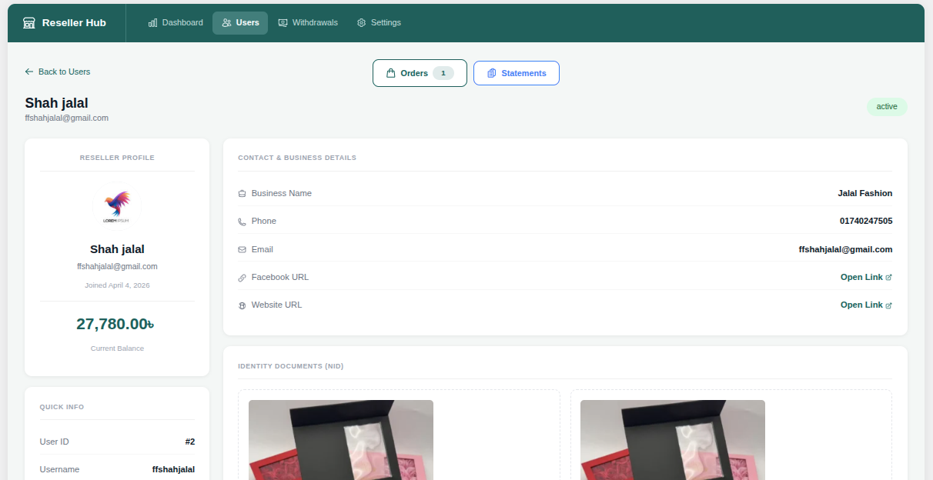Open the Orders button
Screen dimensions: 933x480
click(420, 73)
